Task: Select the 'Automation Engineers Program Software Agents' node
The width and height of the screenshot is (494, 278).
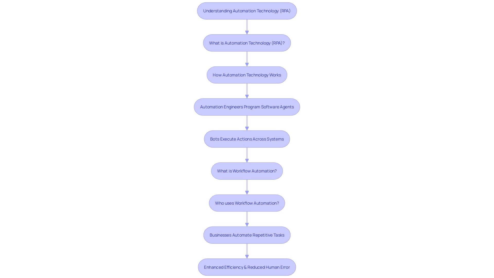Action: point(247,107)
